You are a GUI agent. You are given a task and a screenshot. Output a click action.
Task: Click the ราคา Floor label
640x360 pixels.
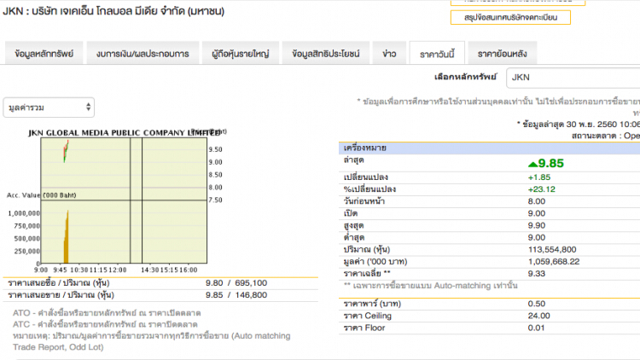click(364, 328)
